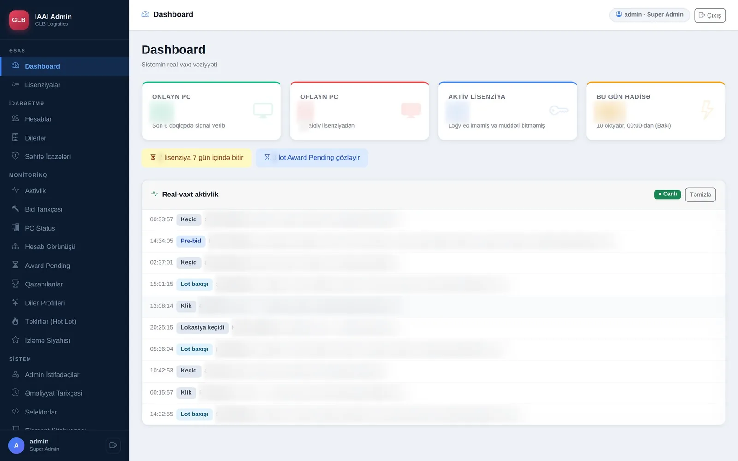
Task: Click the Klik tag at 12:08:14
Action: [x=186, y=306]
